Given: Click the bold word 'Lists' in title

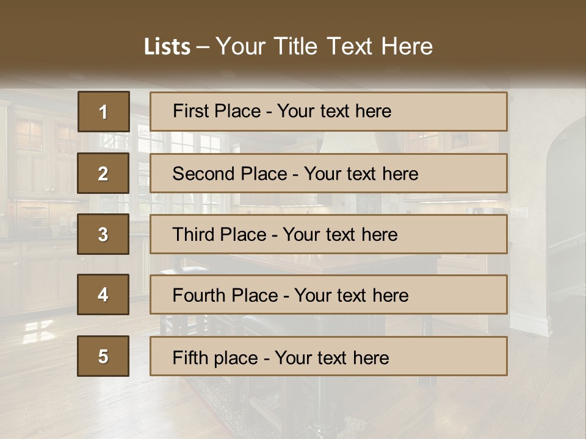Looking at the screenshot, I should pos(167,46).
